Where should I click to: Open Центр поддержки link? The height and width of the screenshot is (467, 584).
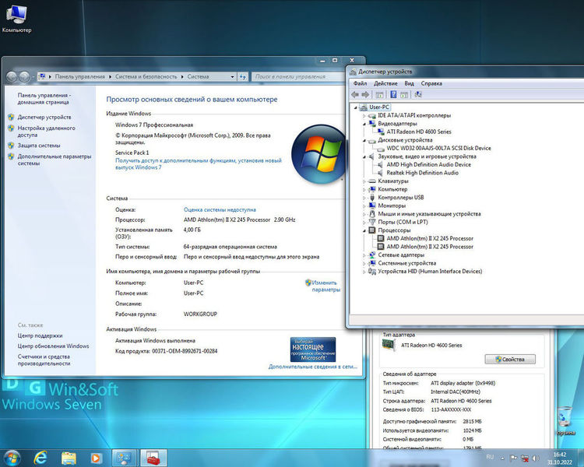pos(40,335)
